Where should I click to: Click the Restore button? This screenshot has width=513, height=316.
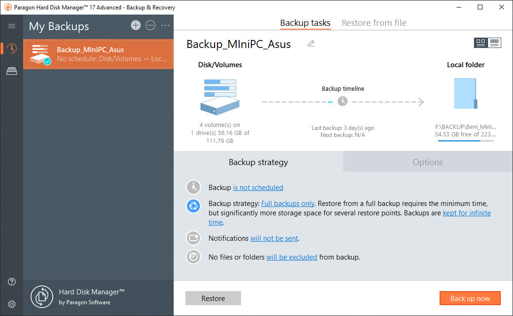[213, 298]
